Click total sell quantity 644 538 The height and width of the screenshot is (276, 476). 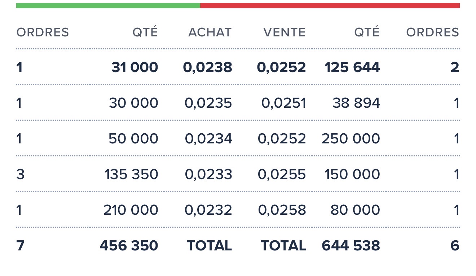[x=351, y=246]
